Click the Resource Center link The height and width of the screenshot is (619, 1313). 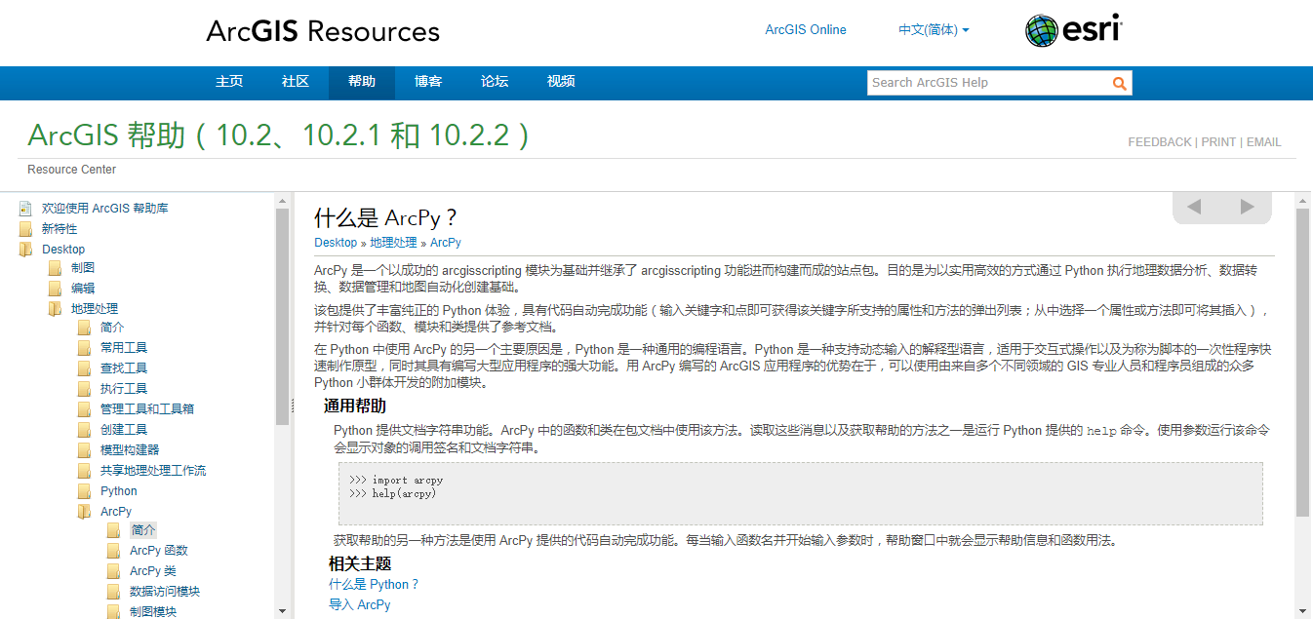click(x=71, y=170)
